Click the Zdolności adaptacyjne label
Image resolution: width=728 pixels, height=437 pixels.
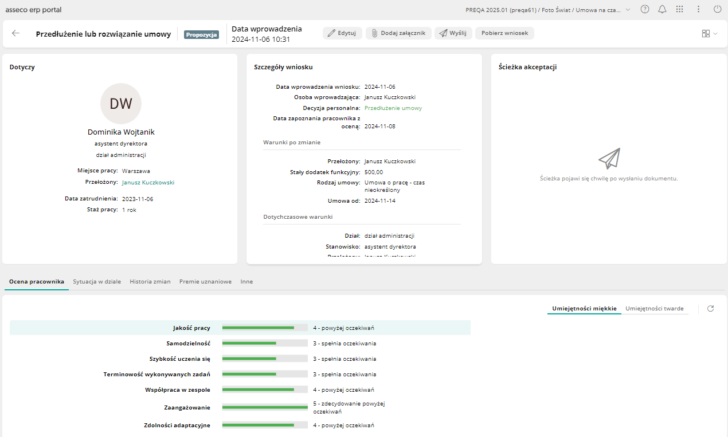tap(177, 426)
